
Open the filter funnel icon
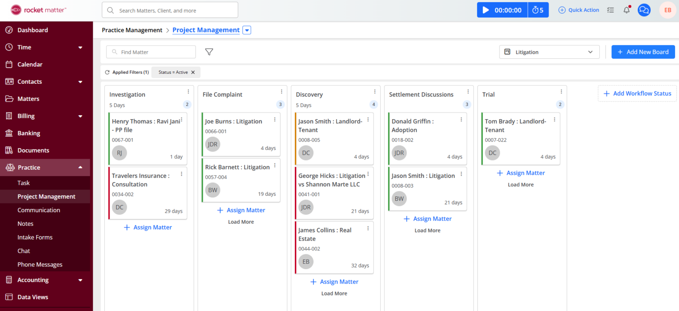click(x=209, y=52)
